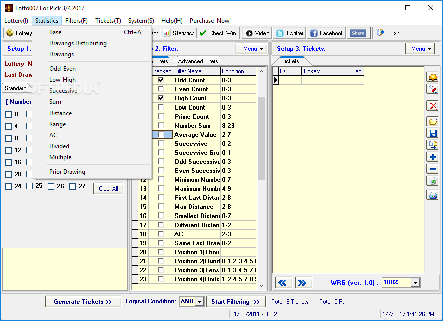Screen dimensions: 443x321
Task: Click the Lotto007 app icon in title bar
Action: coord(9,8)
